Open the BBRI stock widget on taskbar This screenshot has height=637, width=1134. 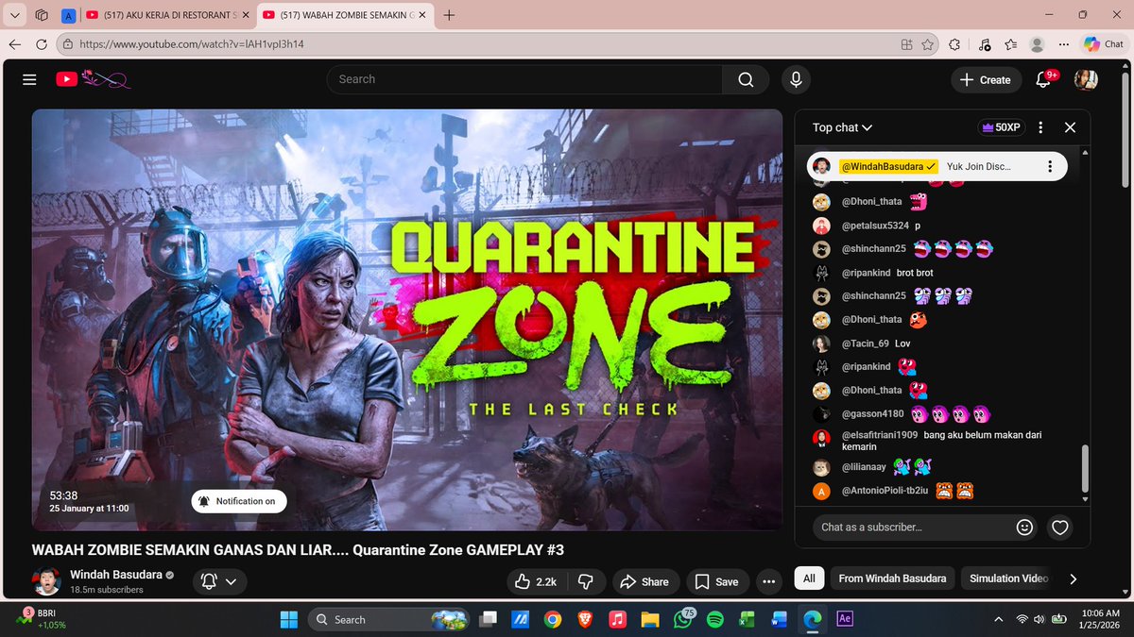43,619
